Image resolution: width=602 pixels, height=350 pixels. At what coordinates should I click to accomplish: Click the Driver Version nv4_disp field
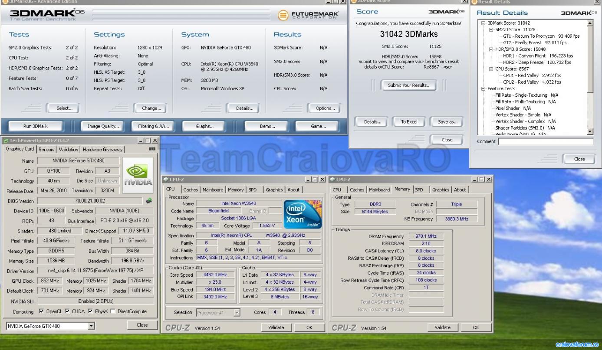pyautogui.click(x=95, y=271)
